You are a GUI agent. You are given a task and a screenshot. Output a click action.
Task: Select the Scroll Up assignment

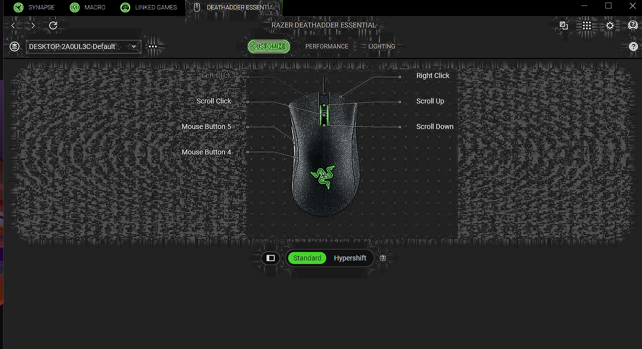[x=430, y=101]
